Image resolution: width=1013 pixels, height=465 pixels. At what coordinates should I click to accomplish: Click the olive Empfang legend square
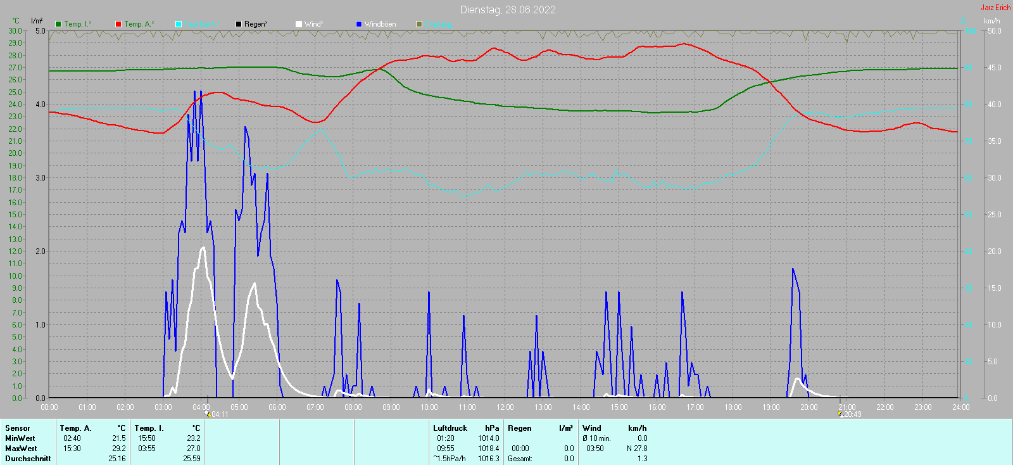coord(419,24)
